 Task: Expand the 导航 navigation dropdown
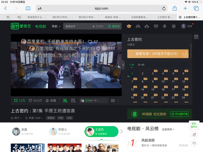[x=56, y=26]
